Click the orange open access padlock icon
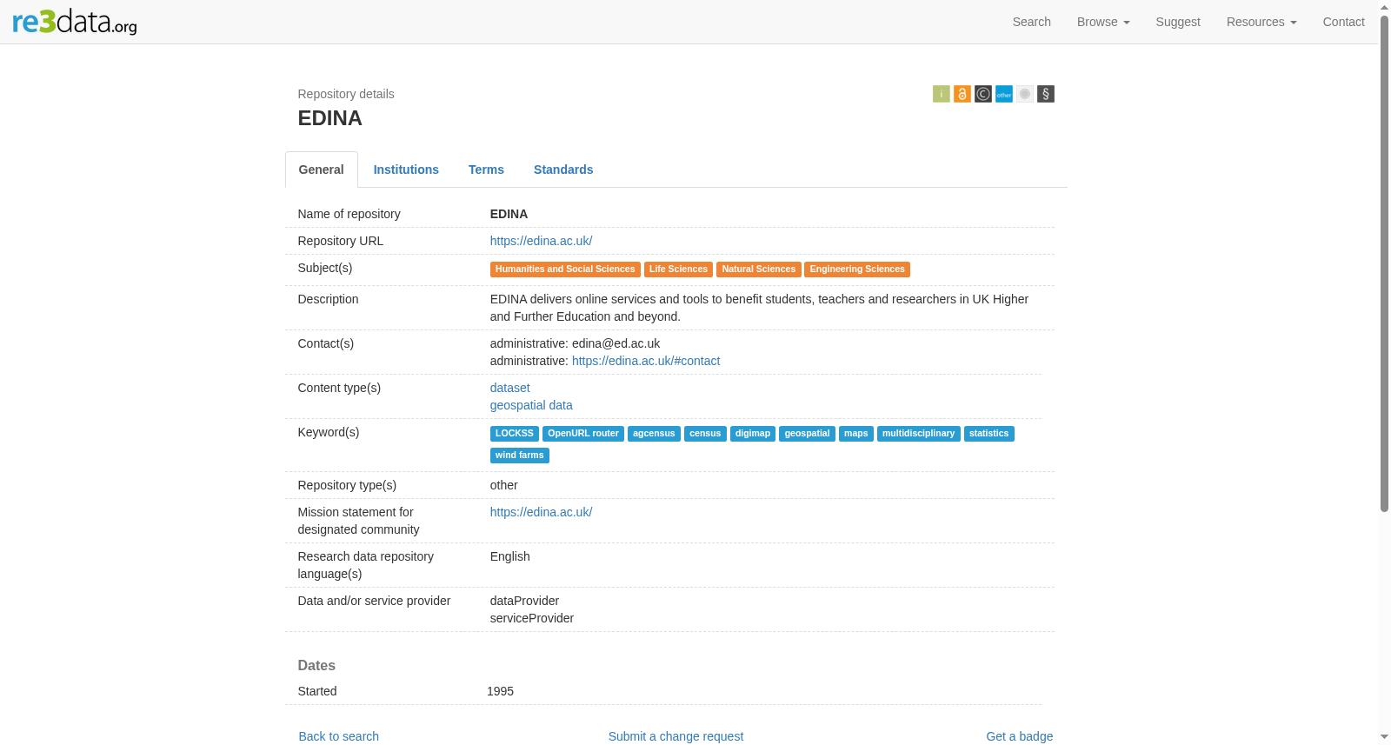The height and width of the screenshot is (745, 1391). pyautogui.click(x=962, y=94)
